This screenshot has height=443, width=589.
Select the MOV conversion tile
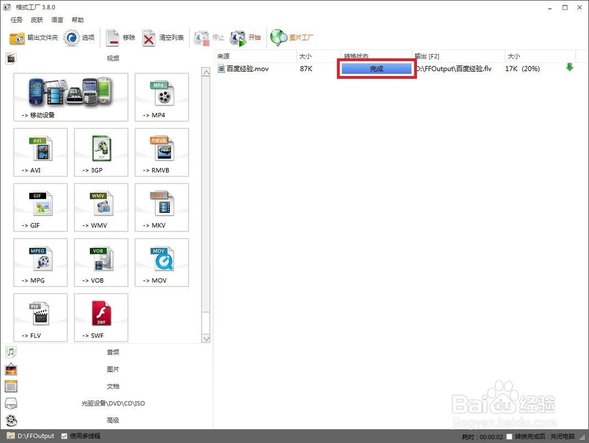162,262
